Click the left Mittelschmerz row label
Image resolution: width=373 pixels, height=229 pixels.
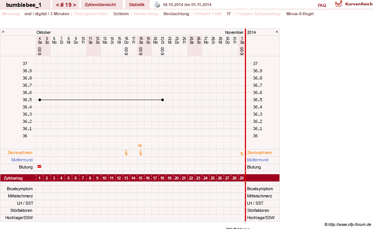pyautogui.click(x=21, y=196)
